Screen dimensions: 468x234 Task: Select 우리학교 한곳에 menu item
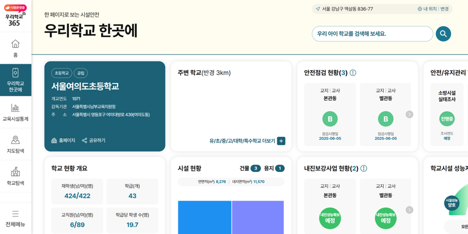pos(15,80)
